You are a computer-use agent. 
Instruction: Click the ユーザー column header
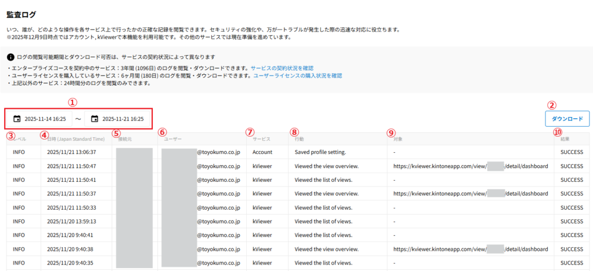pos(174,139)
